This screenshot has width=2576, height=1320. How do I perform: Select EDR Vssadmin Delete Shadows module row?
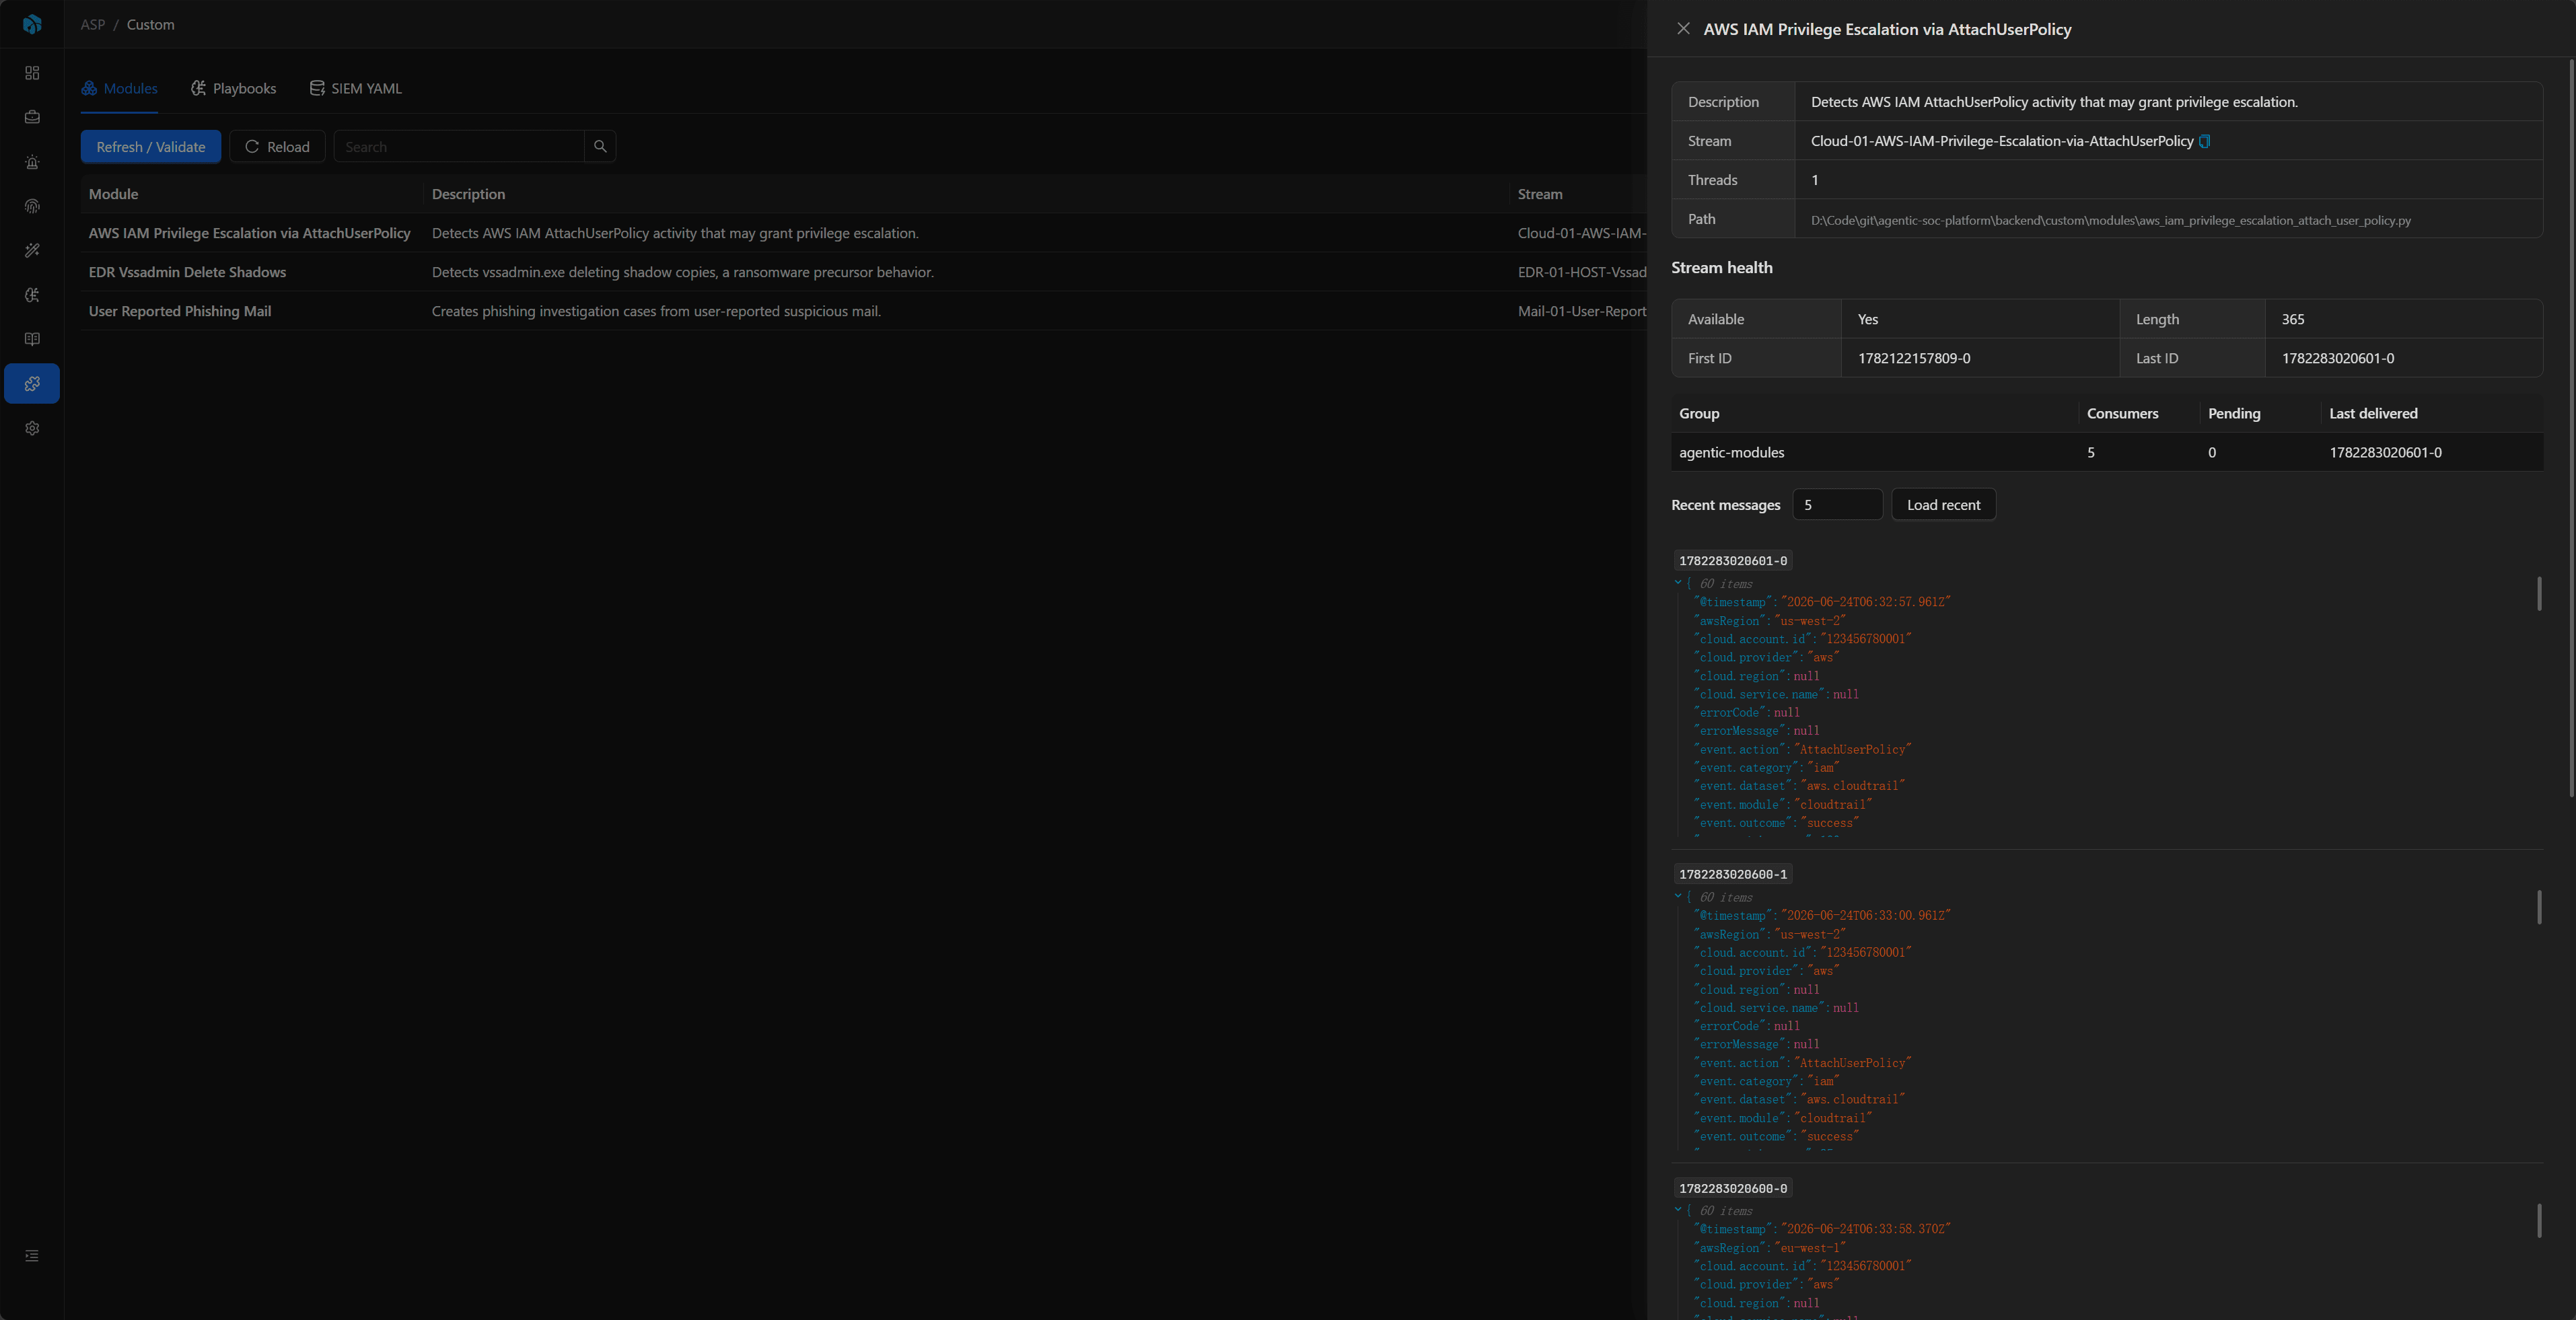point(863,272)
